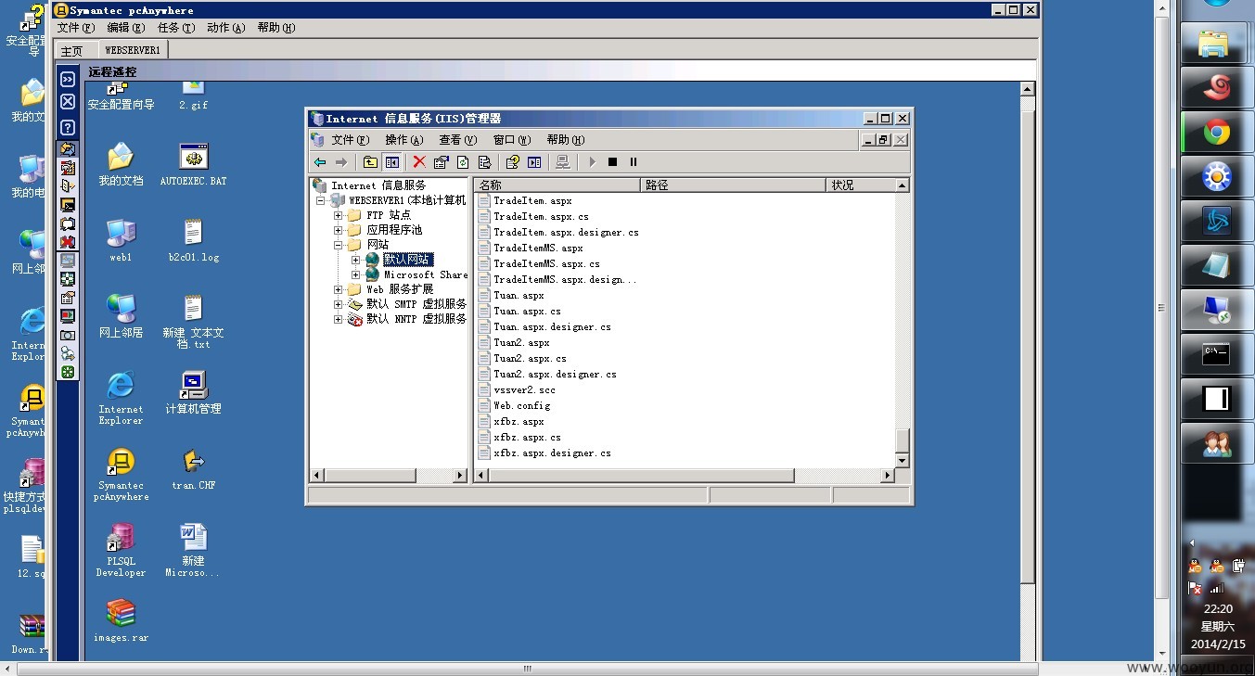The width and height of the screenshot is (1255, 676).
Task: Click the IIS file list horizontal scrollbar thumb
Action: click(641, 476)
